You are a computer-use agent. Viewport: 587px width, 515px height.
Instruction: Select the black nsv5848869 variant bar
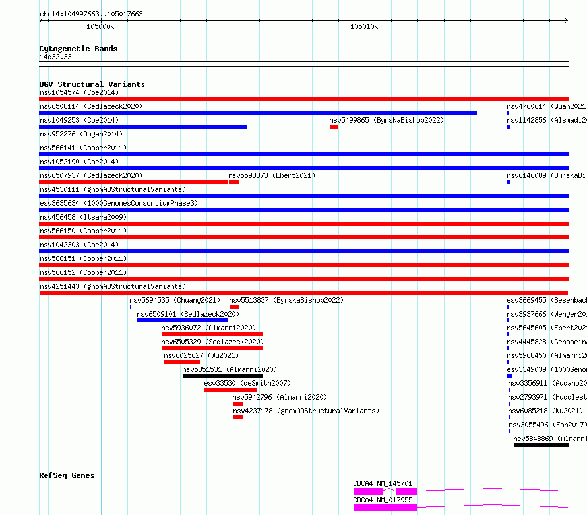[x=541, y=445]
